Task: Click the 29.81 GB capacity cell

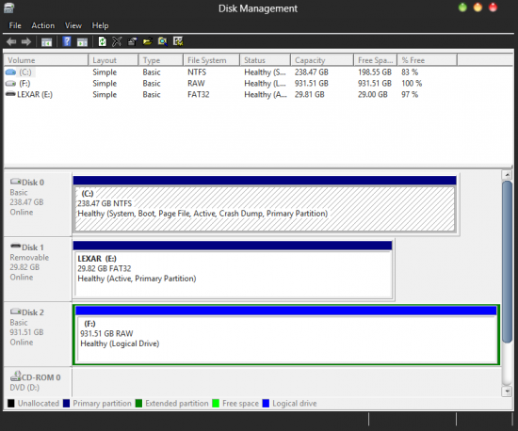Action: click(310, 94)
